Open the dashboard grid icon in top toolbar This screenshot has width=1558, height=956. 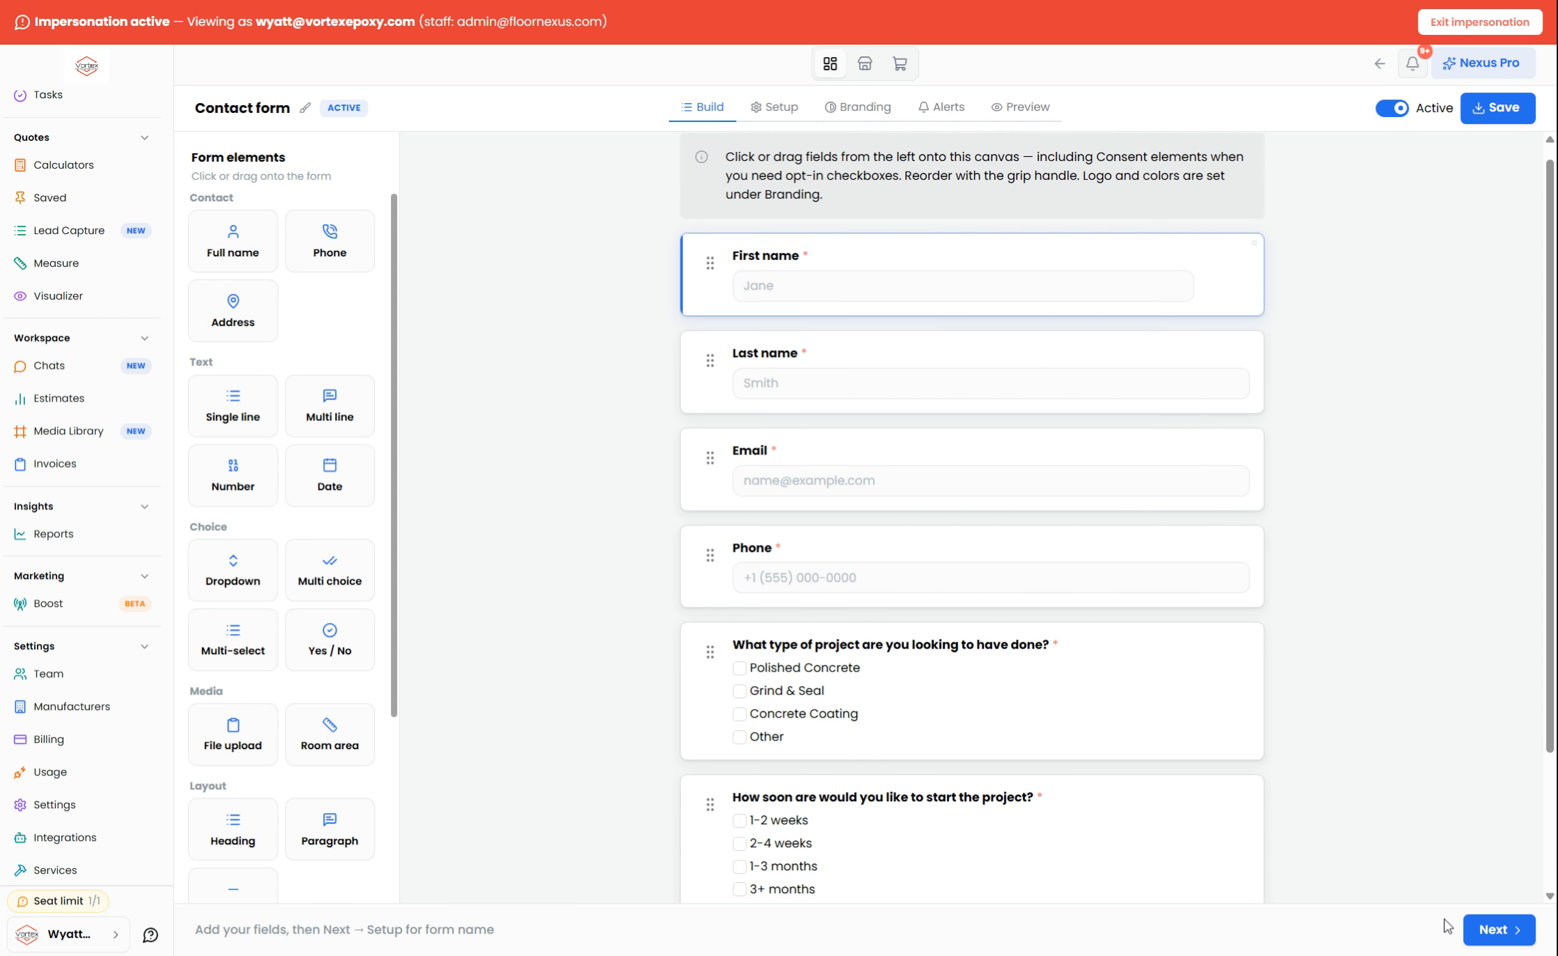click(x=830, y=63)
